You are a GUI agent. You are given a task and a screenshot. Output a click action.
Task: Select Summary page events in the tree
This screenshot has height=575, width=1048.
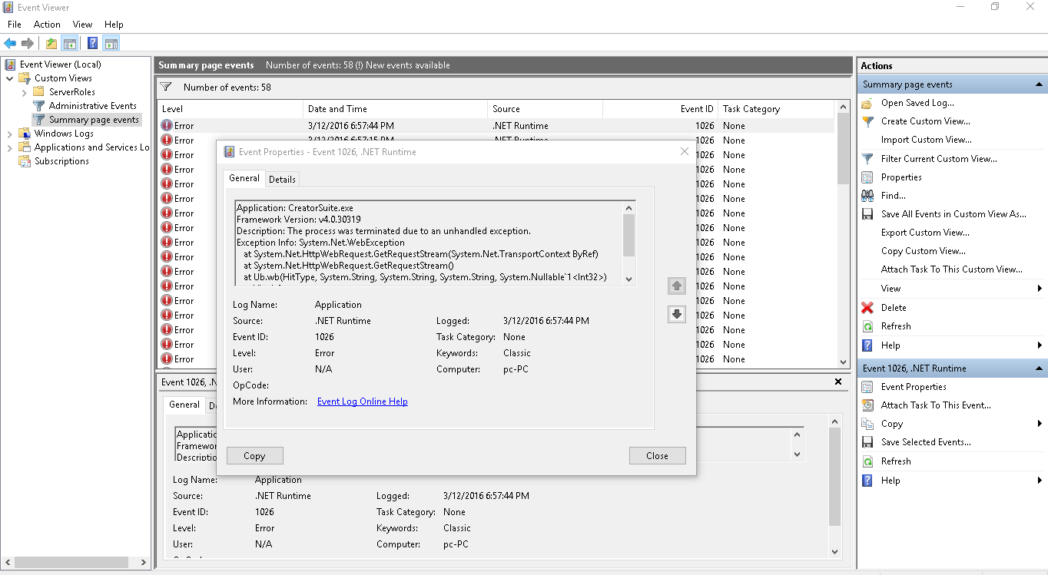coord(95,120)
